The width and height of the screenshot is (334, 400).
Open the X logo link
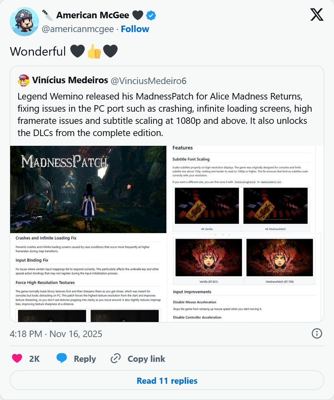point(317,15)
